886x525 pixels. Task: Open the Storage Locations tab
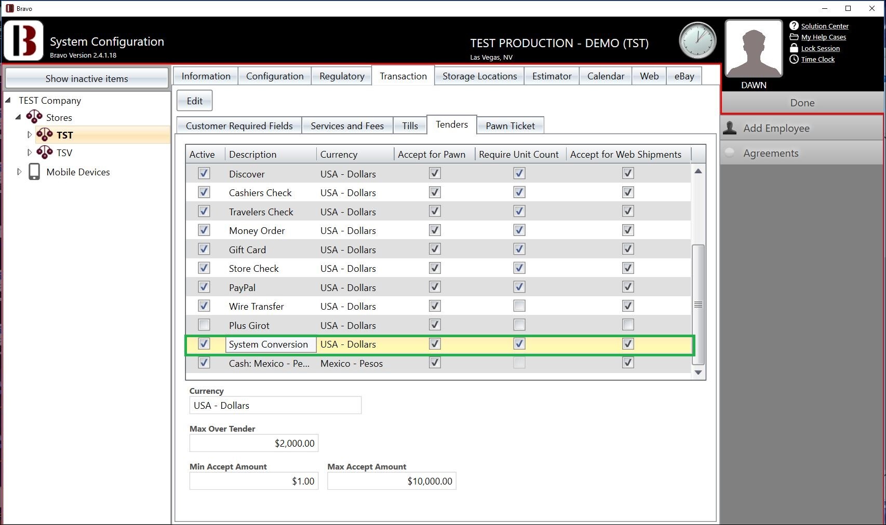pyautogui.click(x=479, y=76)
